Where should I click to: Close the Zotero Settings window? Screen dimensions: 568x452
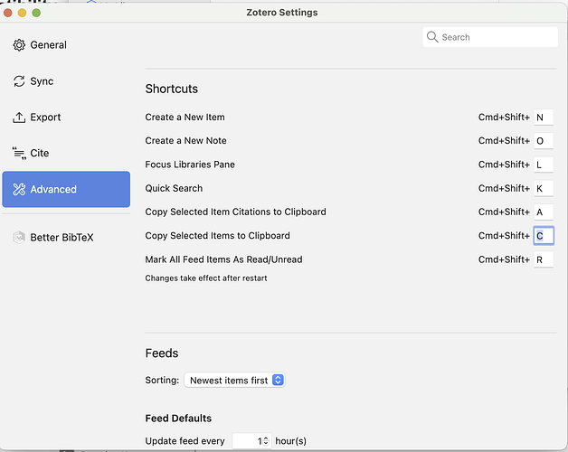point(7,13)
